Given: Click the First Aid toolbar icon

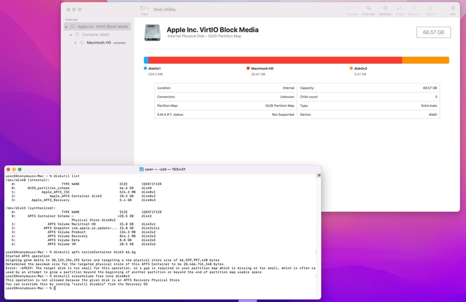Looking at the screenshot, I should [x=368, y=8].
